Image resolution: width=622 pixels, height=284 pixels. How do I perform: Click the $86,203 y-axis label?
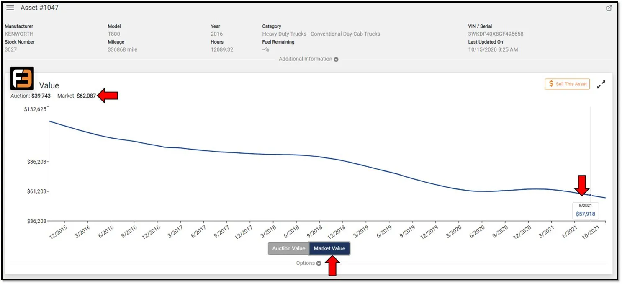coord(37,162)
